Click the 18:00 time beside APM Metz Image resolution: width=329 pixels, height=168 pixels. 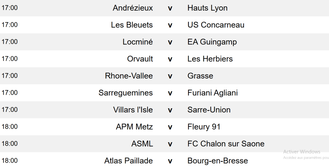(x=10, y=127)
